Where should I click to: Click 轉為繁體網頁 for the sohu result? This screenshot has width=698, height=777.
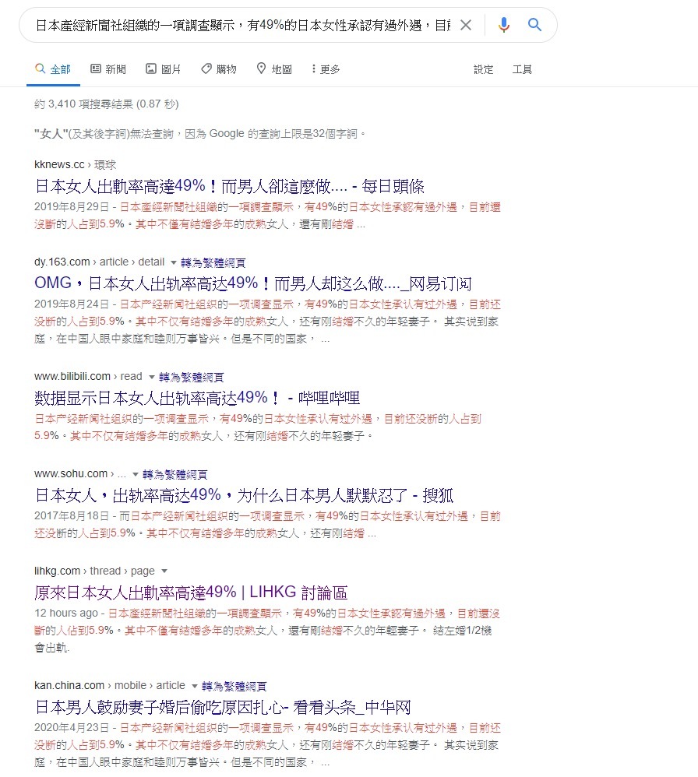(x=174, y=474)
